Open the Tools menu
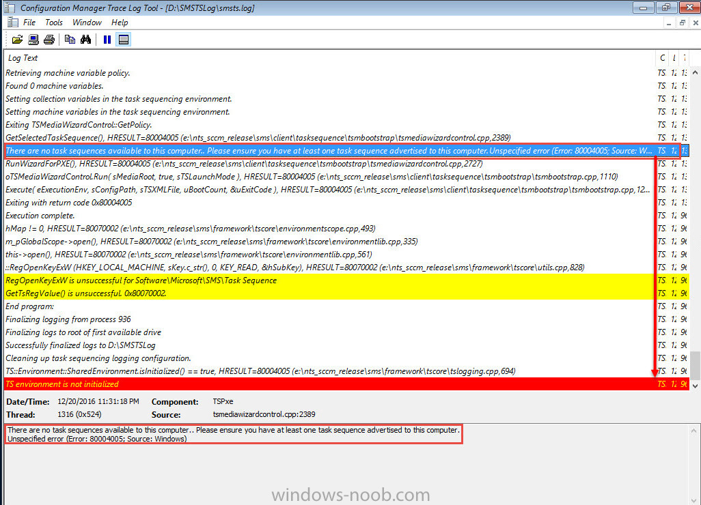The height and width of the screenshot is (505, 701). click(x=54, y=23)
